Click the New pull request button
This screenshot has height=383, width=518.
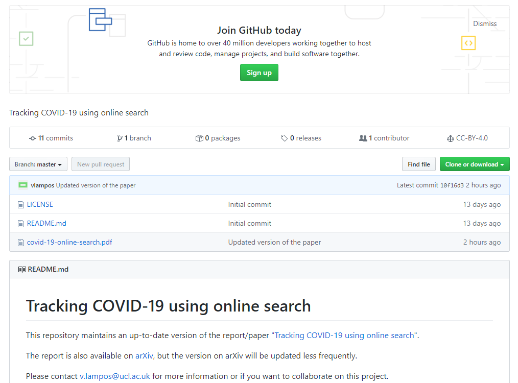(101, 164)
